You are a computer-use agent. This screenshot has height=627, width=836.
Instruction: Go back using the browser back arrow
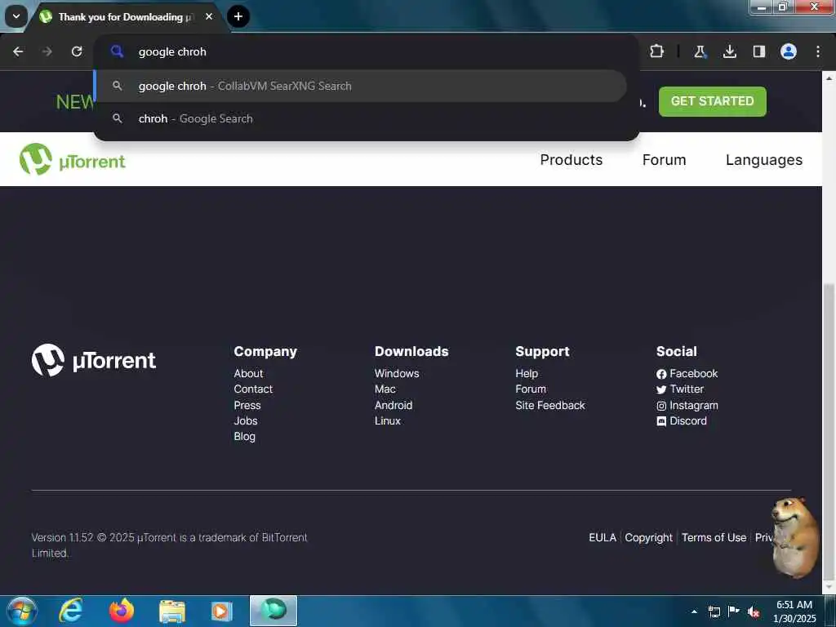point(18,51)
